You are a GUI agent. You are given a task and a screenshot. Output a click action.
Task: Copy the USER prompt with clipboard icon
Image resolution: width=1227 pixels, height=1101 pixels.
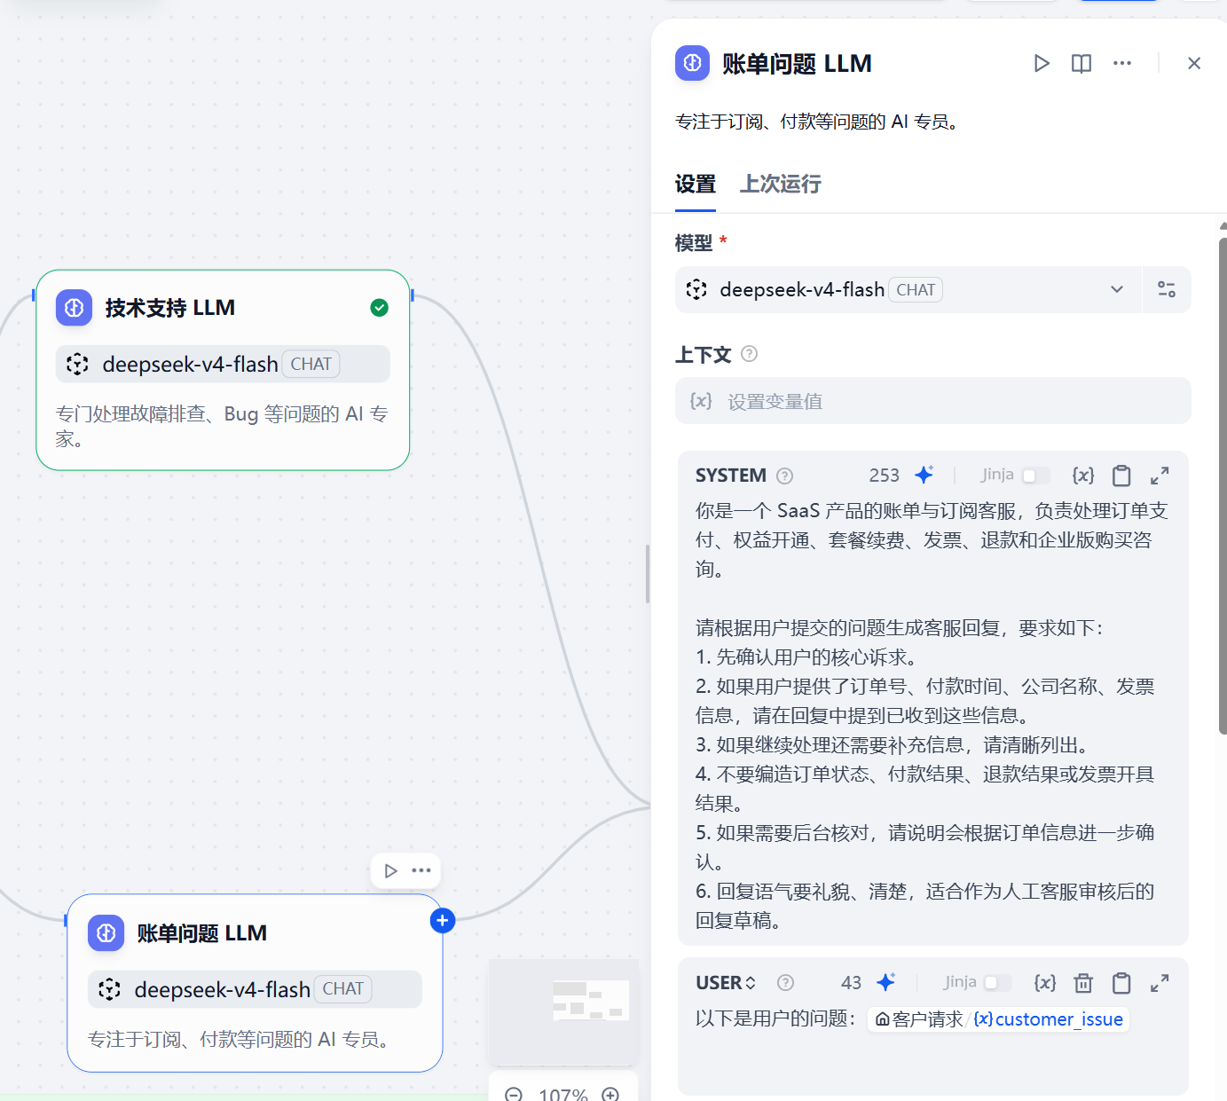[x=1121, y=983]
